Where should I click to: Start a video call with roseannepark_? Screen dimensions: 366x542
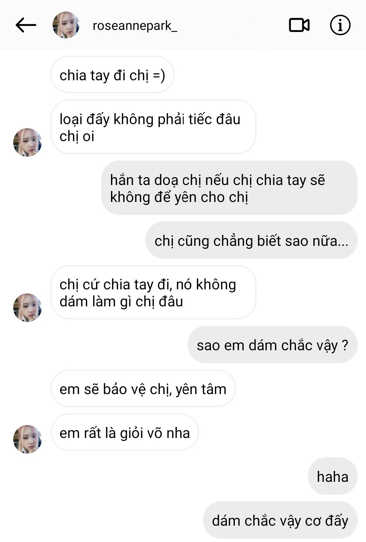(x=299, y=25)
